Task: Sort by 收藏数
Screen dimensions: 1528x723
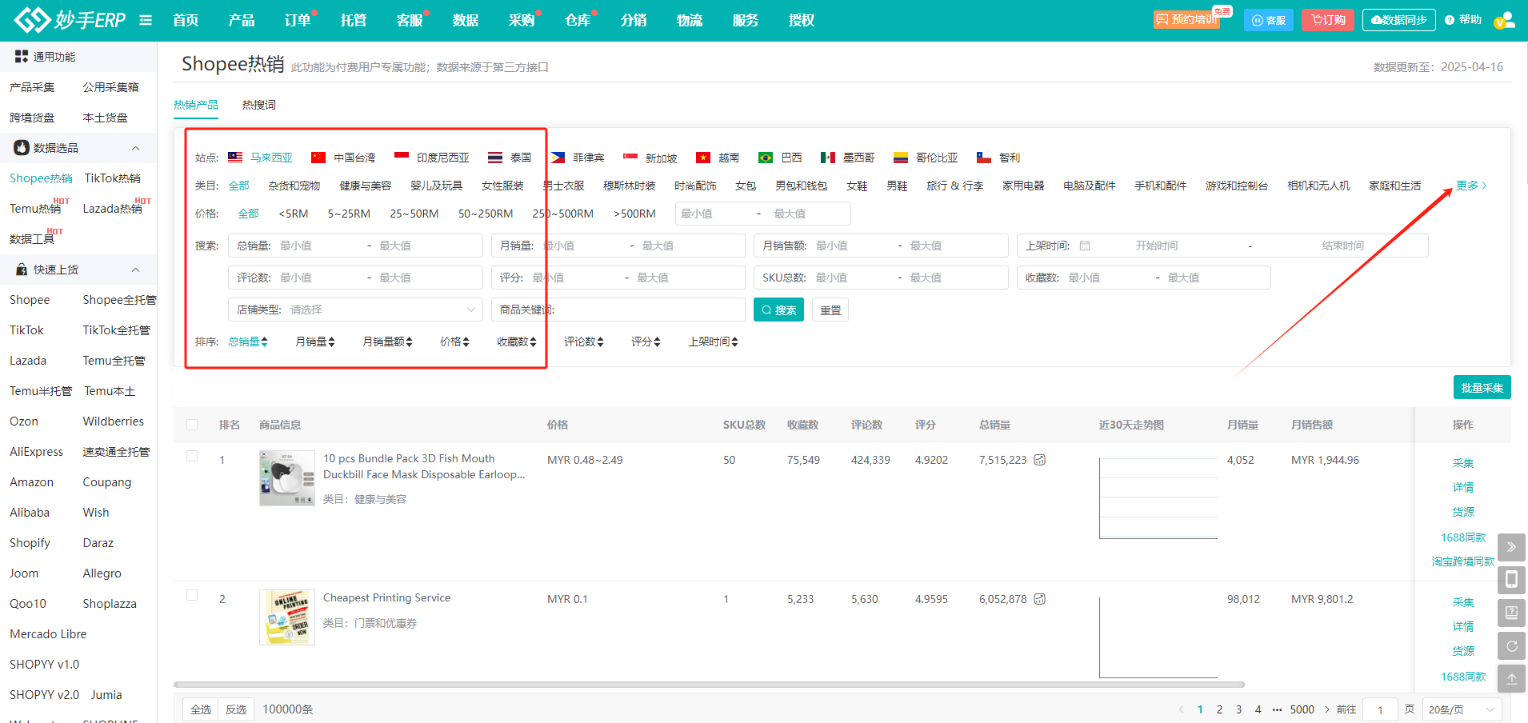Action: tap(517, 342)
